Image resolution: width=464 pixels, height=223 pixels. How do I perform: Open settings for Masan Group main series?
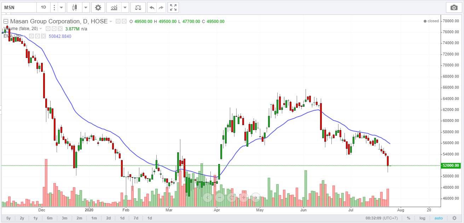tap(124, 22)
